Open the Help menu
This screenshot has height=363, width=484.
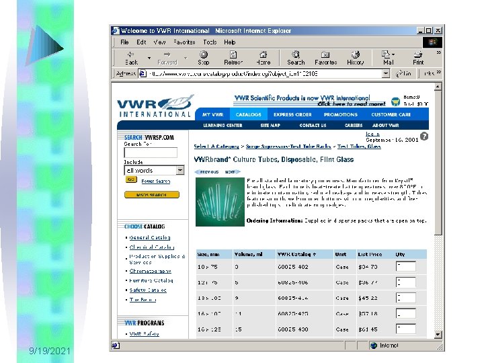point(230,42)
